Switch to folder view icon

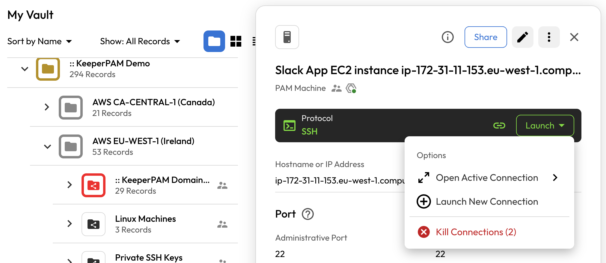(214, 41)
